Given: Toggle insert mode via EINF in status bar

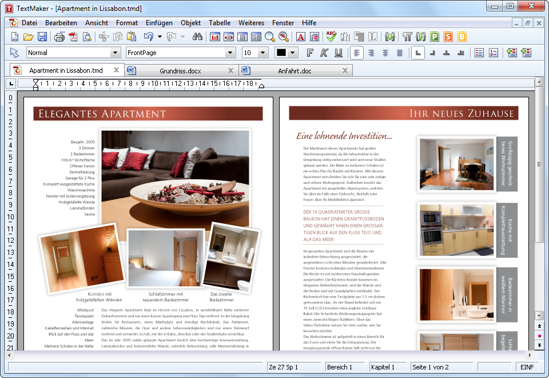Looking at the screenshot, I should click(x=526, y=367).
